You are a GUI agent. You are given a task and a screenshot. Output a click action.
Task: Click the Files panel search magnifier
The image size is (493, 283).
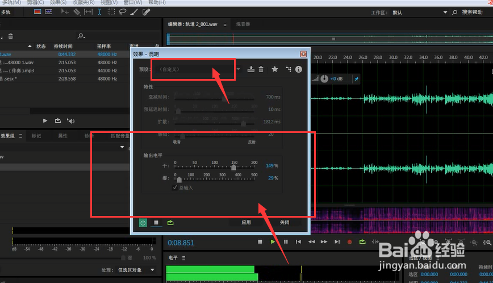[x=81, y=36]
